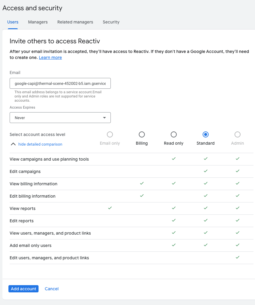The height and width of the screenshot is (305, 255).
Task: Select the Standard access radio button
Action: tap(206, 134)
